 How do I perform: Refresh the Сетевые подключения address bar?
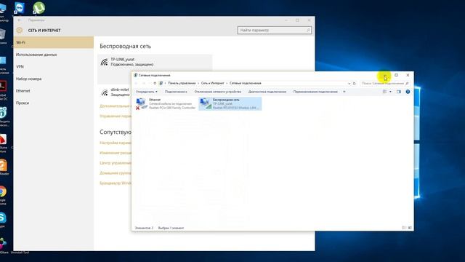click(355, 84)
